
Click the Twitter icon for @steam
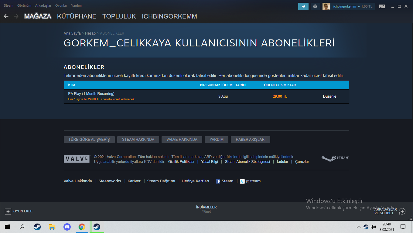[x=242, y=181]
